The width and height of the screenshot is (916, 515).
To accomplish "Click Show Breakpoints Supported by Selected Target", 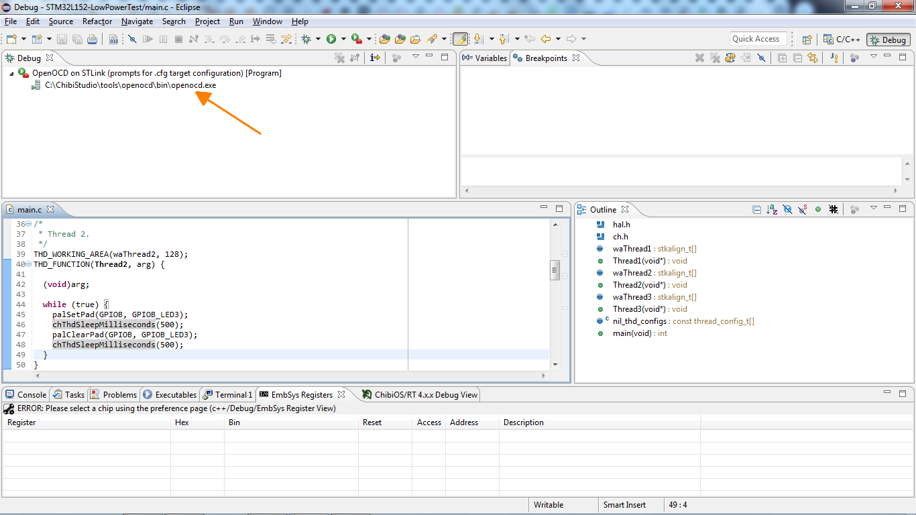I will tap(730, 58).
